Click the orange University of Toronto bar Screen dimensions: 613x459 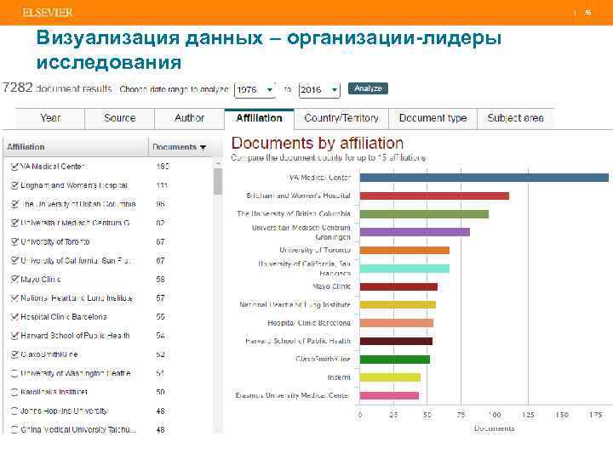(404, 250)
